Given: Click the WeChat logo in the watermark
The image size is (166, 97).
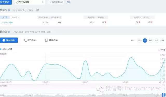Looking at the screenshot, I should click(x=100, y=89).
